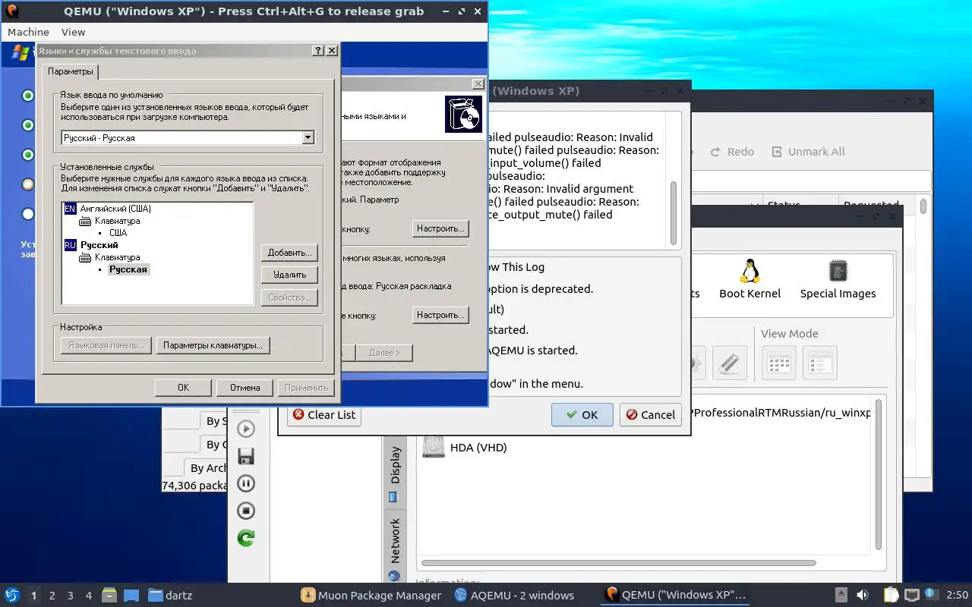The image size is (972, 607).
Task: Click the EN language badge icon
Action: click(x=71, y=209)
